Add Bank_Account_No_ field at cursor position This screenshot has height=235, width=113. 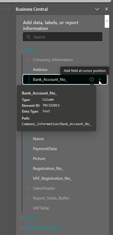click(100, 79)
